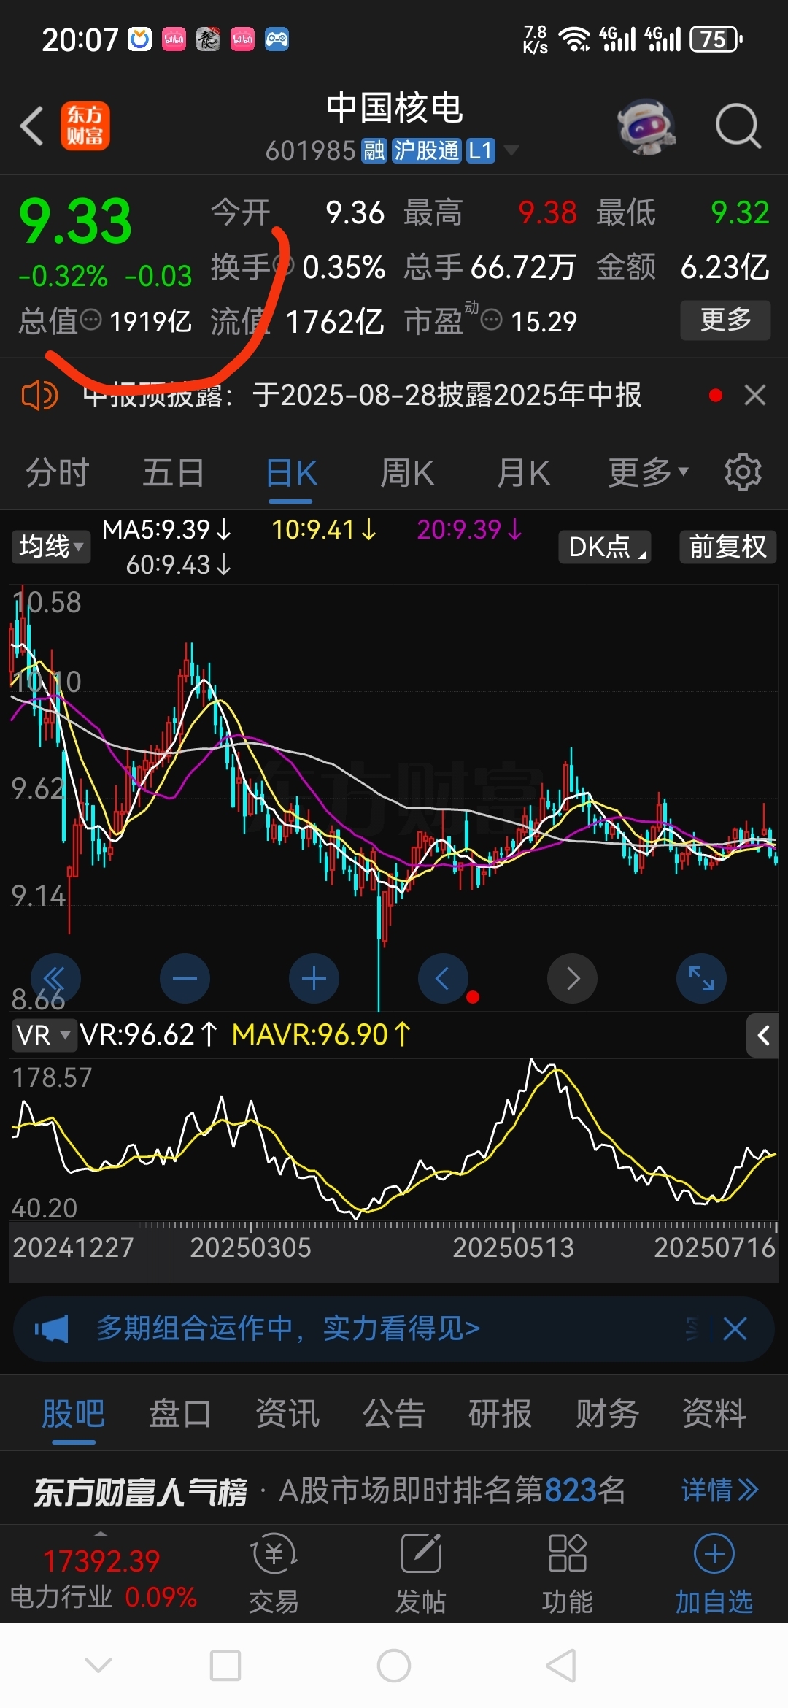Add stock with 加自选 button
The width and height of the screenshot is (788, 1708).
(x=714, y=1573)
